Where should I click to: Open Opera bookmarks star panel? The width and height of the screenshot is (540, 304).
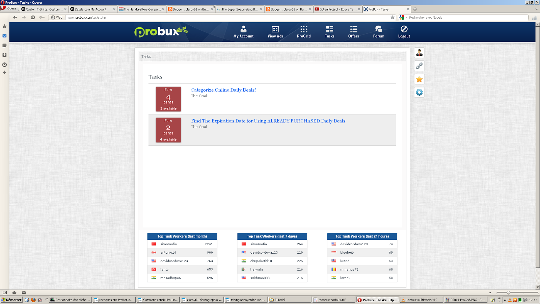coord(4,26)
